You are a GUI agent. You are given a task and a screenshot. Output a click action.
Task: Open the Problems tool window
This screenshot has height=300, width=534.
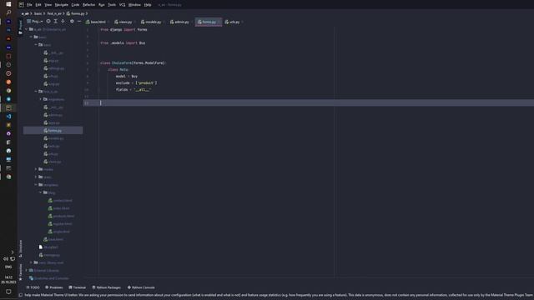tap(54, 287)
